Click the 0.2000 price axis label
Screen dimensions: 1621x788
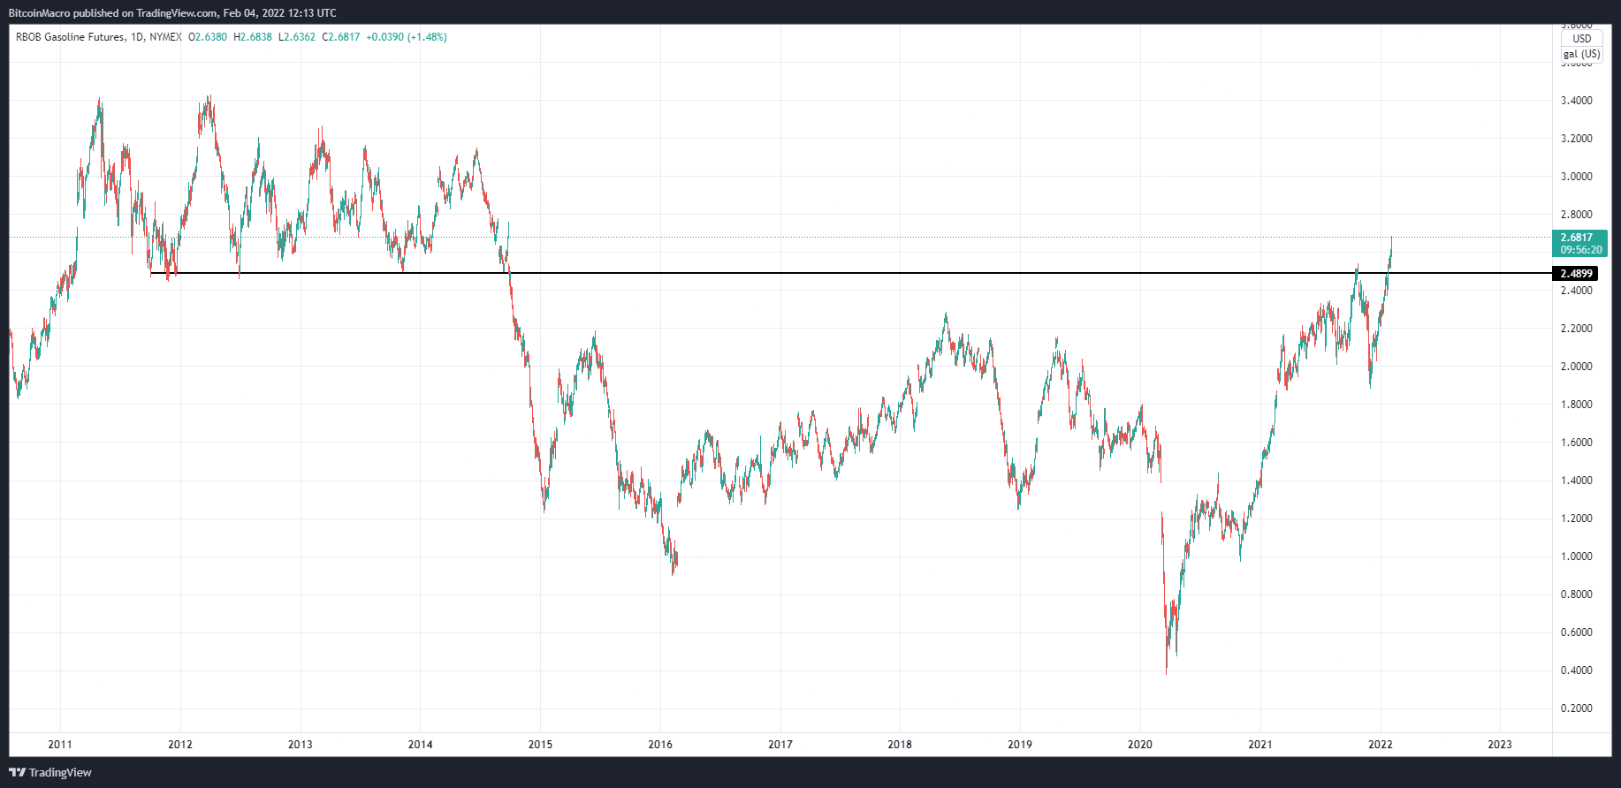point(1577,708)
